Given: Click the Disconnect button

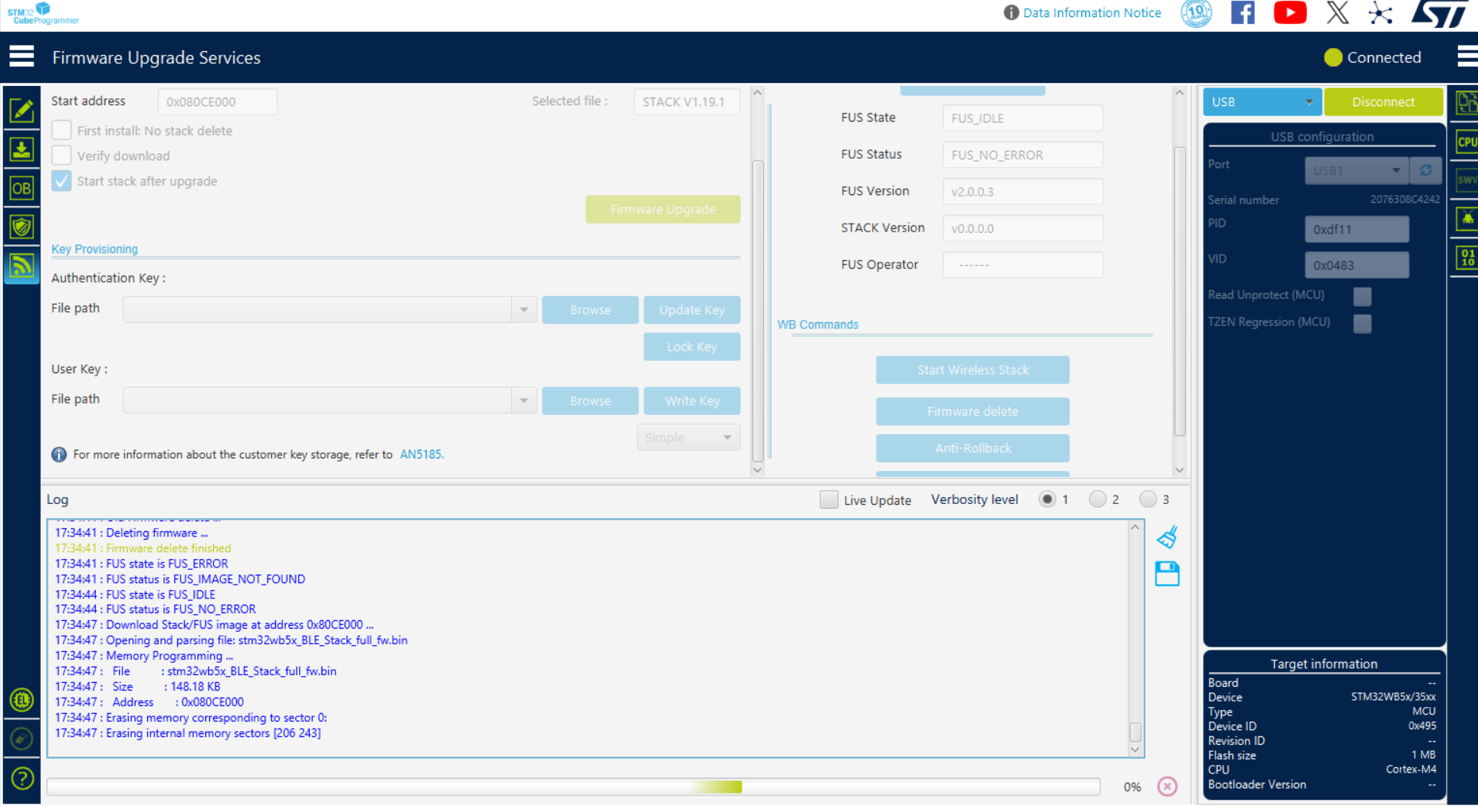Looking at the screenshot, I should click(1383, 101).
